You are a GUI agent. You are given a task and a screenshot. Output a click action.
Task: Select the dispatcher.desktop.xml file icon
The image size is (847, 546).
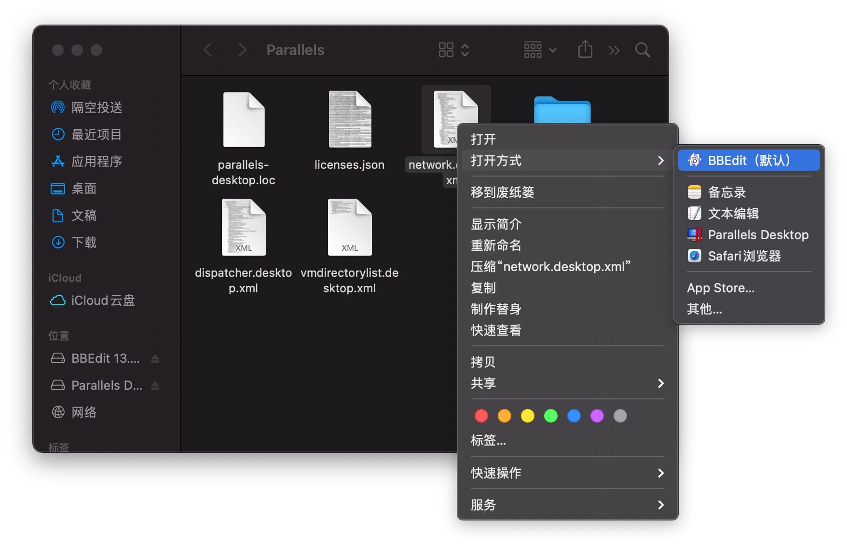pos(244,227)
